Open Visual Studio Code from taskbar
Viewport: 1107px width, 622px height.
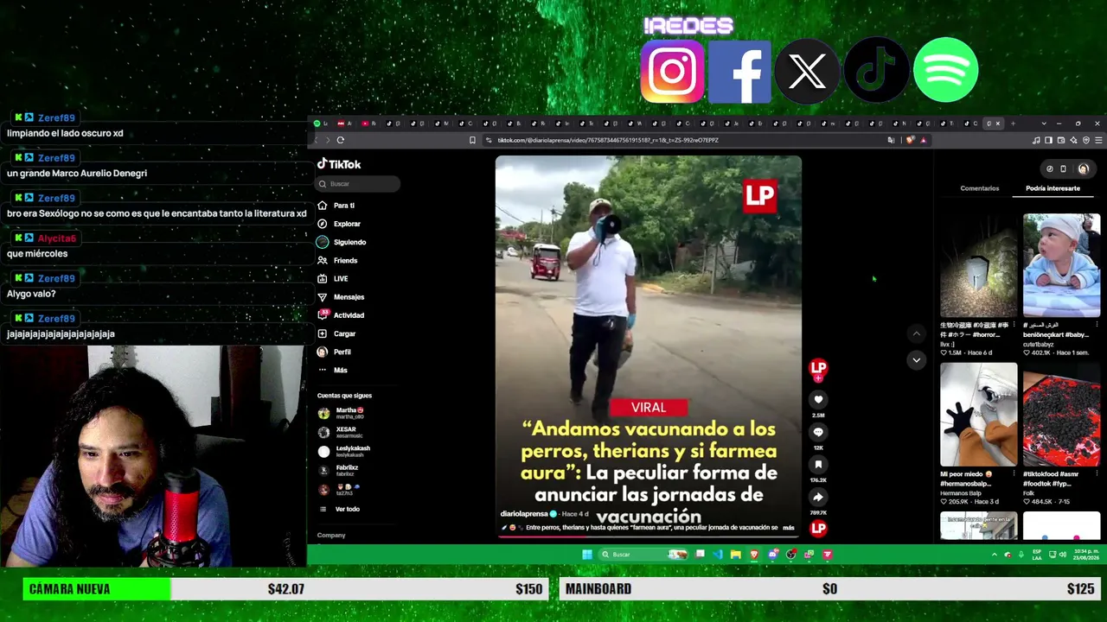pos(718,555)
